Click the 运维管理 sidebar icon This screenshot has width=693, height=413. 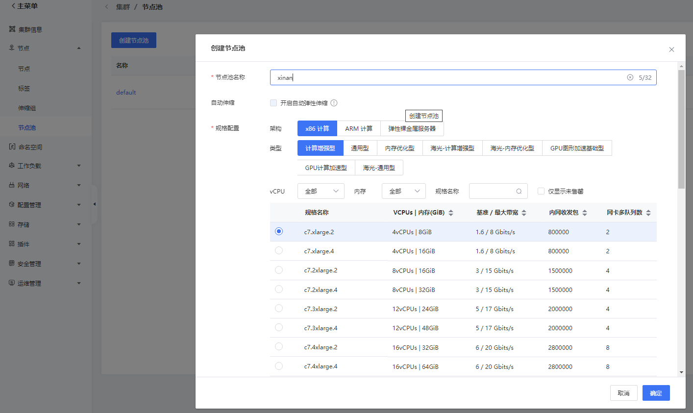(x=12, y=283)
